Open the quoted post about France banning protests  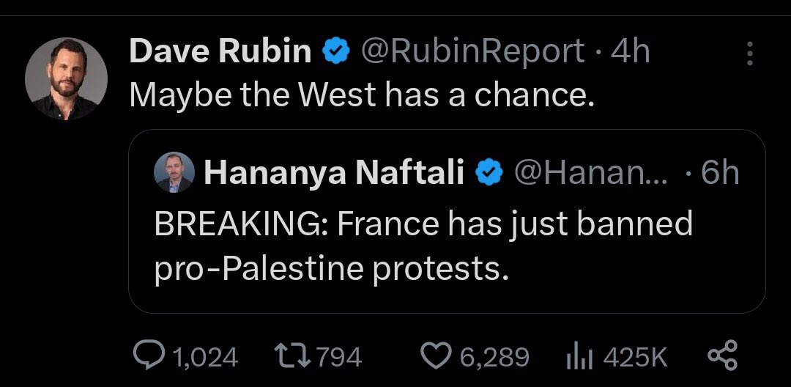click(423, 246)
